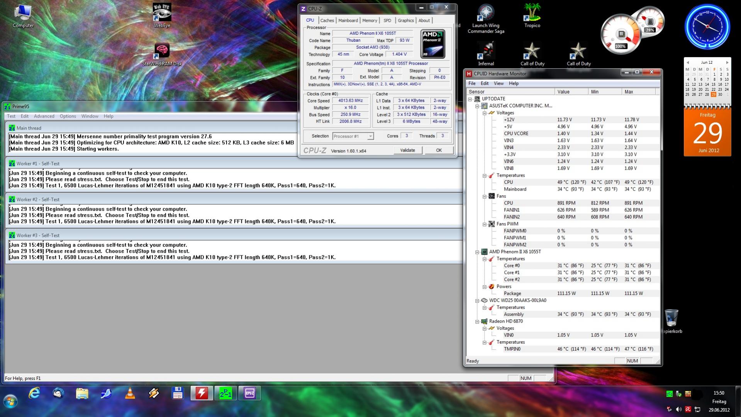741x417 pixels.
Task: Select the Papierkorb recycle bin icon
Action: 671,321
